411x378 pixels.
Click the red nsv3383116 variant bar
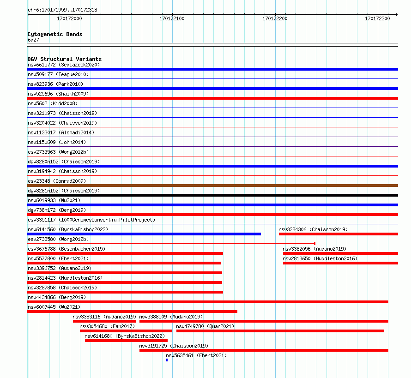click(x=104, y=321)
